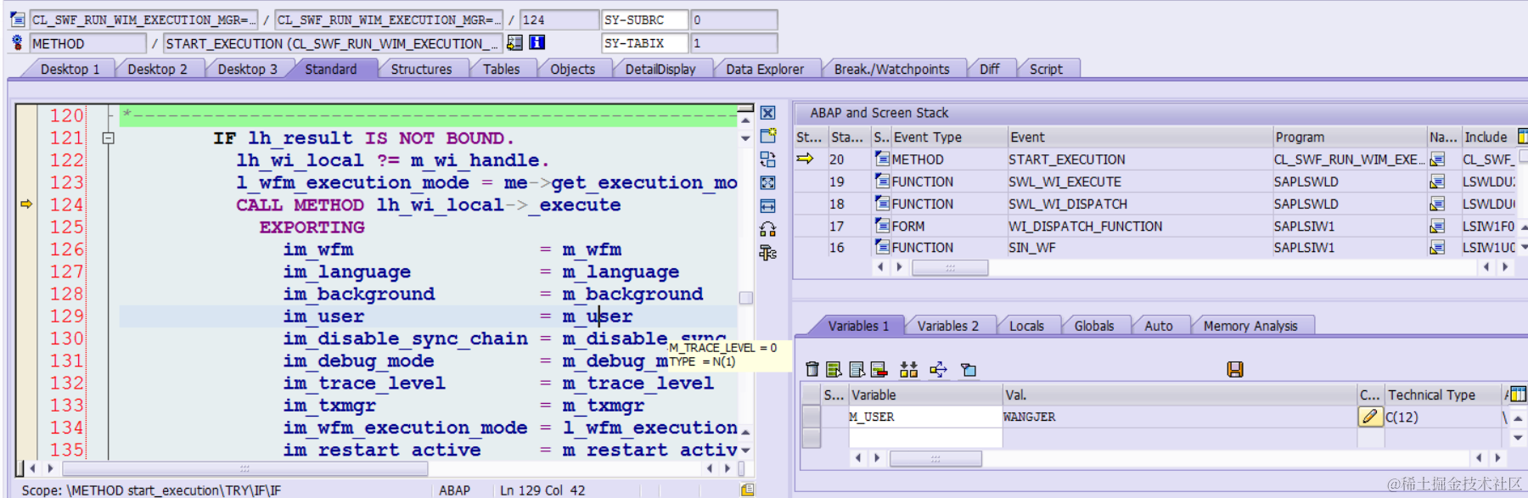This screenshot has height=498, width=1528.
Task: Click the gear icon beside METHOD field
Action: 17,42
